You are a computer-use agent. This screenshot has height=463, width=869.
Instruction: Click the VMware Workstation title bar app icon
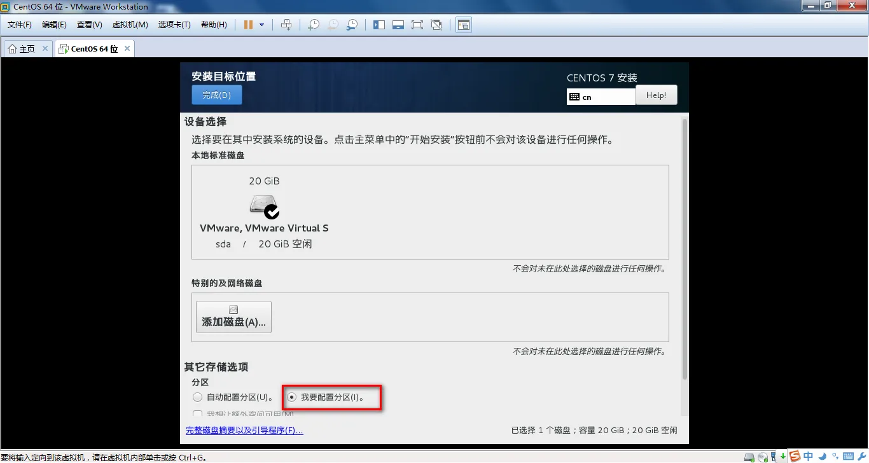coord(5,6)
